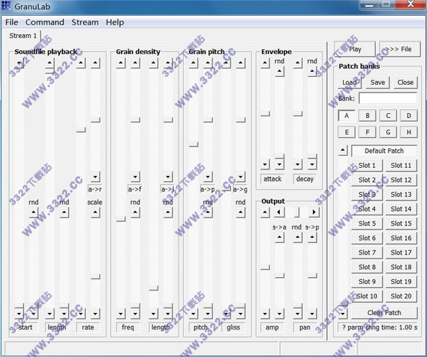Click the up arrow under Output a->p
Viewport: 427px width, 357px height.
click(312, 238)
